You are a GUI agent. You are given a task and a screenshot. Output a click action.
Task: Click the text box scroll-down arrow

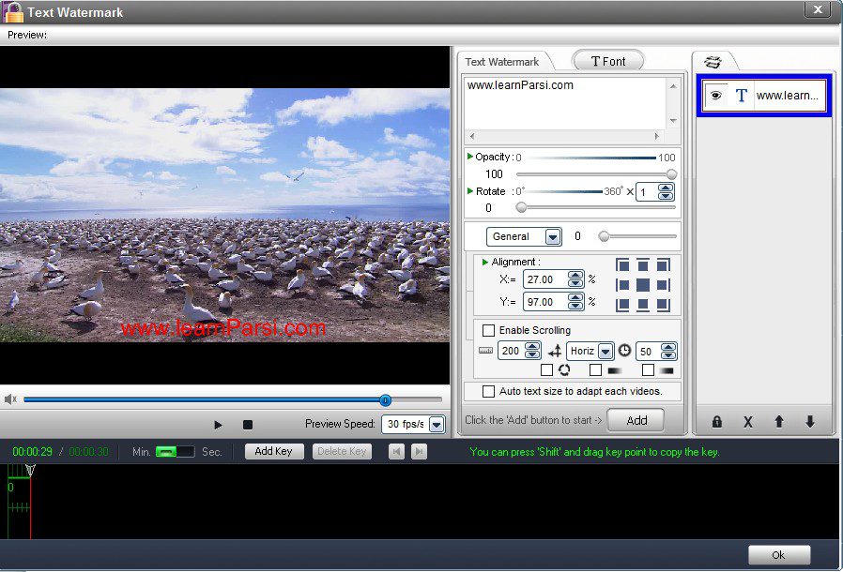(x=673, y=121)
